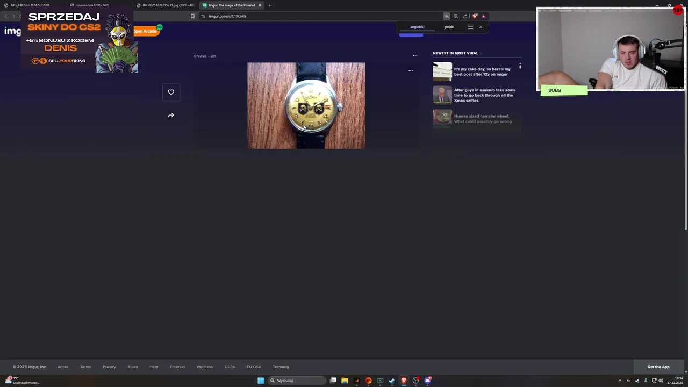This screenshot has height=387, width=688.
Task: Close the Imgur browser tab
Action: coord(260,5)
